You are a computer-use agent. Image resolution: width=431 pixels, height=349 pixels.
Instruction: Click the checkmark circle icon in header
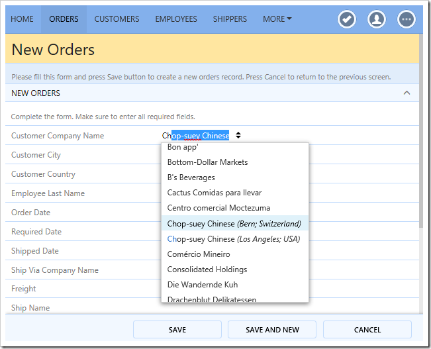coord(347,19)
